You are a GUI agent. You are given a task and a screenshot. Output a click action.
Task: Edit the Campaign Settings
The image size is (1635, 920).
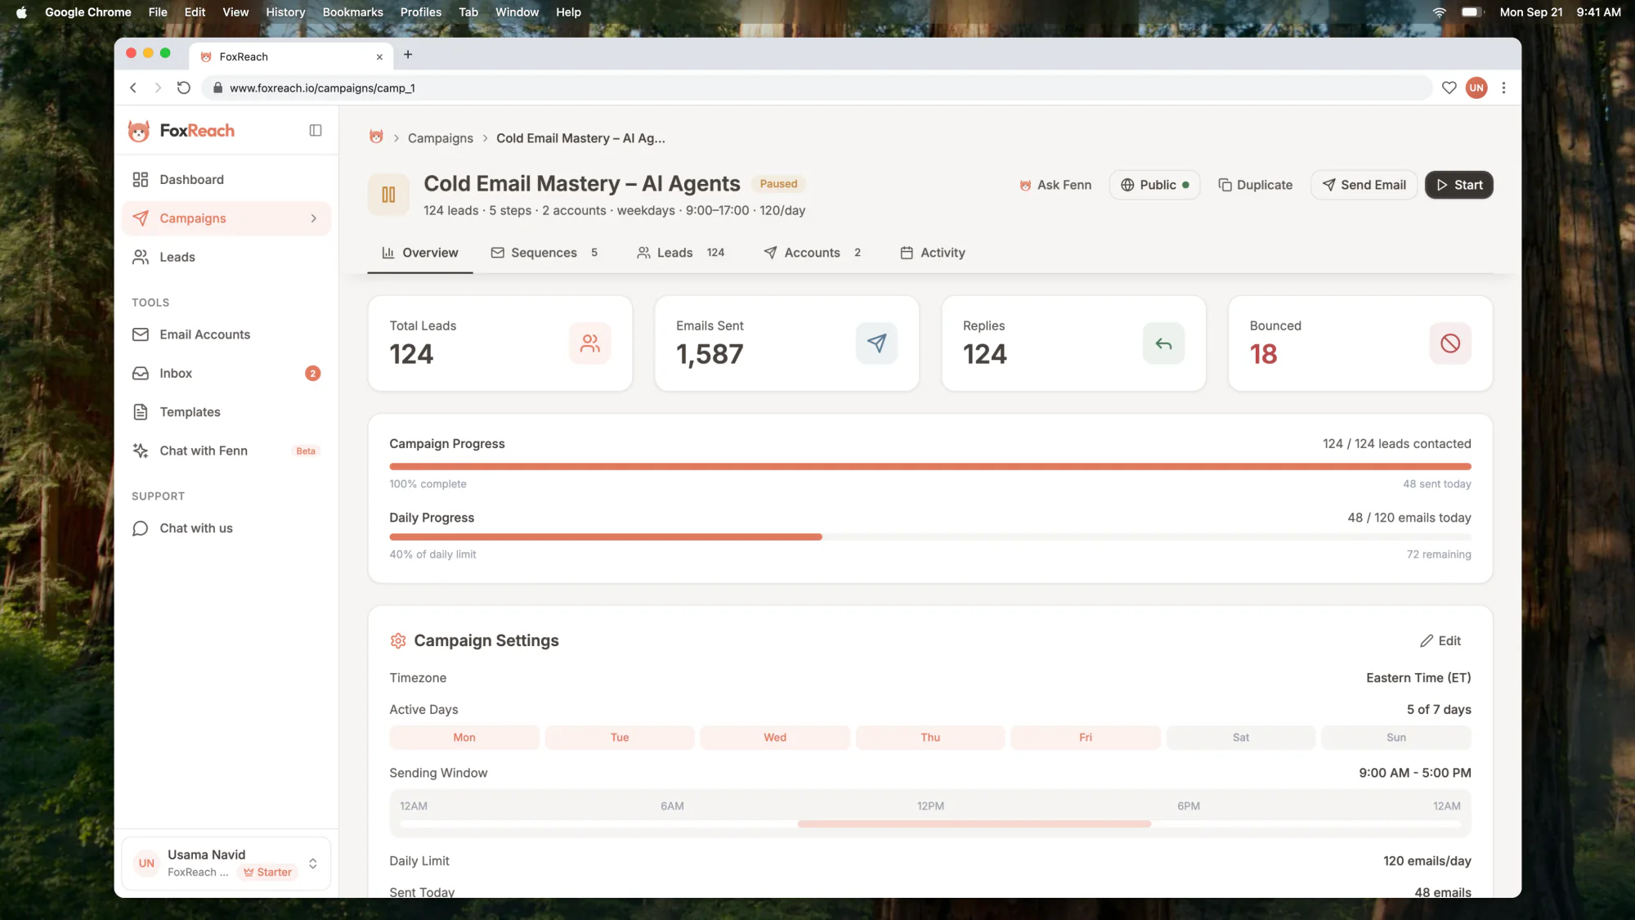(1440, 641)
